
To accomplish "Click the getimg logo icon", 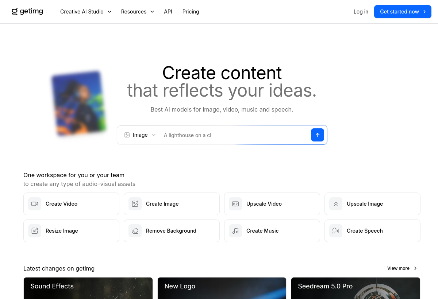I will coord(15,12).
